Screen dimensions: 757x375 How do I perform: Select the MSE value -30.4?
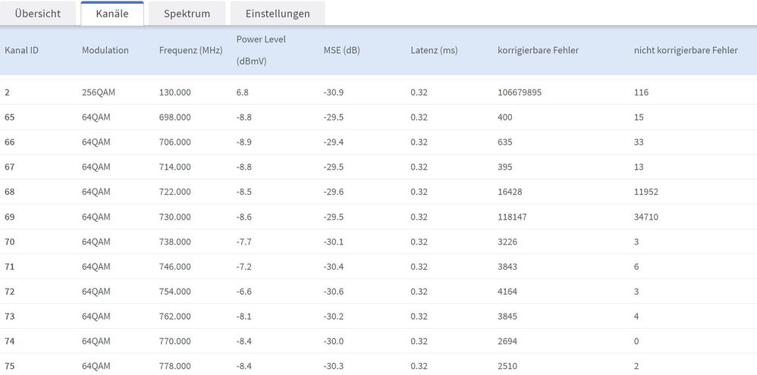334,267
